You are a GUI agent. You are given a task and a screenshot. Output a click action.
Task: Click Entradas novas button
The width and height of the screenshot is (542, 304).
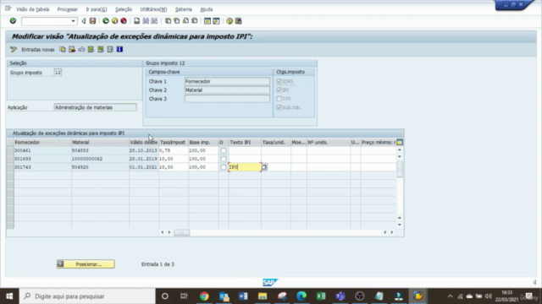click(x=38, y=50)
